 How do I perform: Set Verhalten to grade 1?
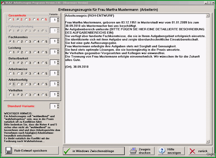10,95
